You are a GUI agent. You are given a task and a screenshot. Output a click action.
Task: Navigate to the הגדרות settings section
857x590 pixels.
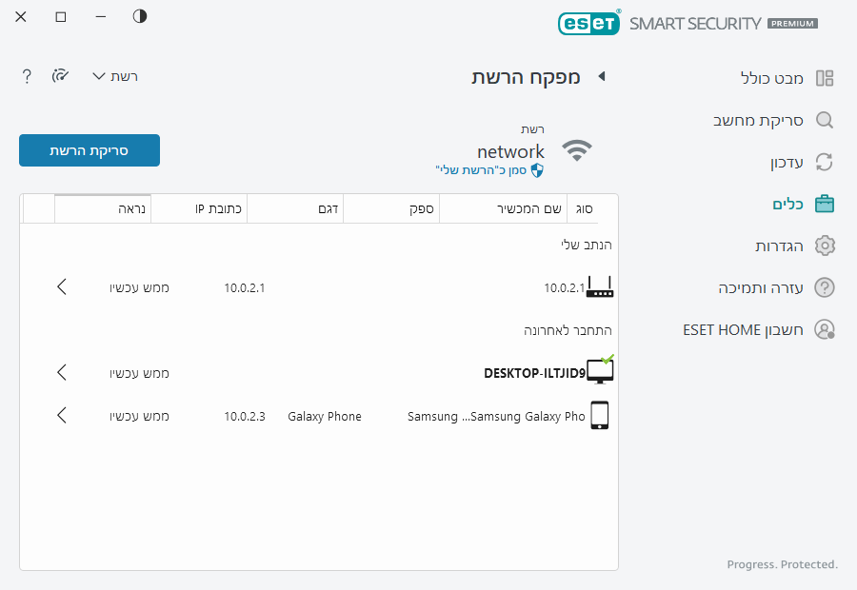coord(779,246)
